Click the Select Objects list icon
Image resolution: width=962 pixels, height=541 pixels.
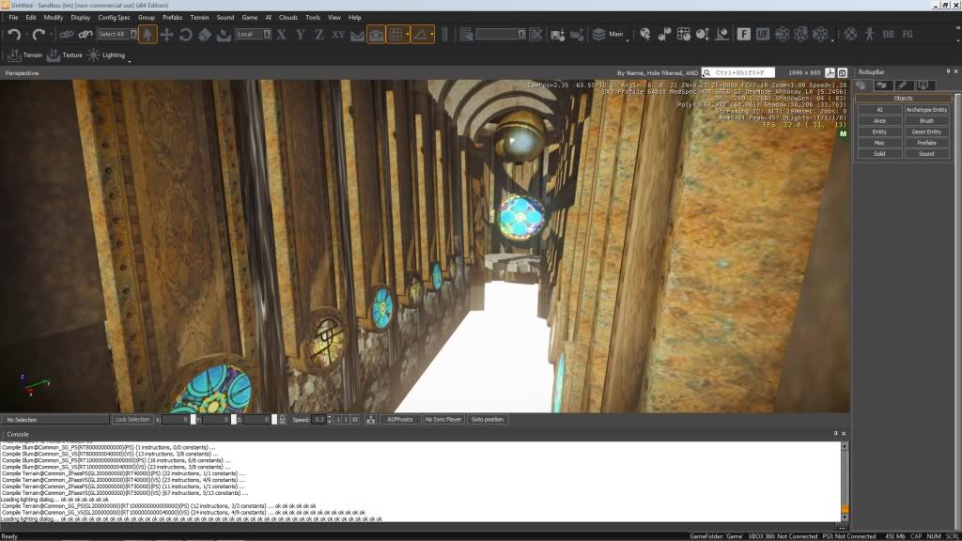466,35
